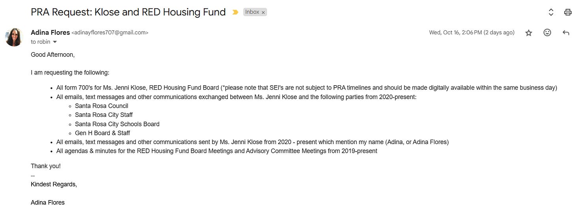Click the 'Thank you!' line
The height and width of the screenshot is (208, 575).
tap(46, 166)
